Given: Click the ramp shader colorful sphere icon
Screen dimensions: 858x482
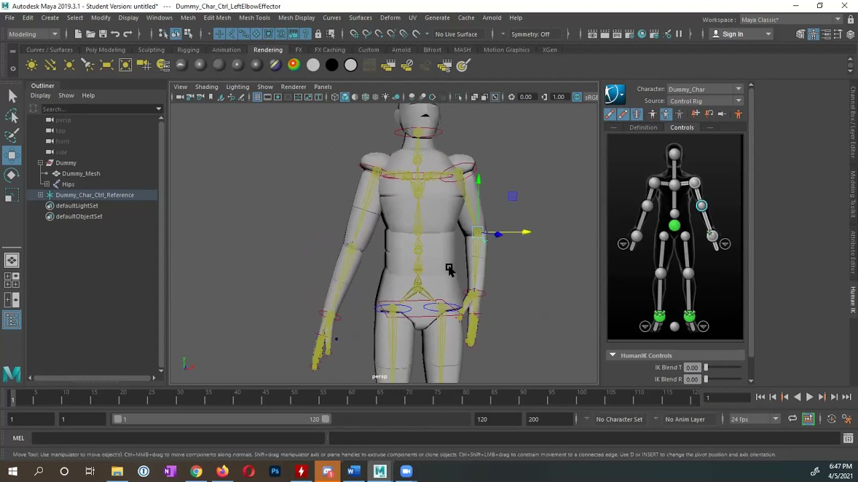Looking at the screenshot, I should pos(294,65).
